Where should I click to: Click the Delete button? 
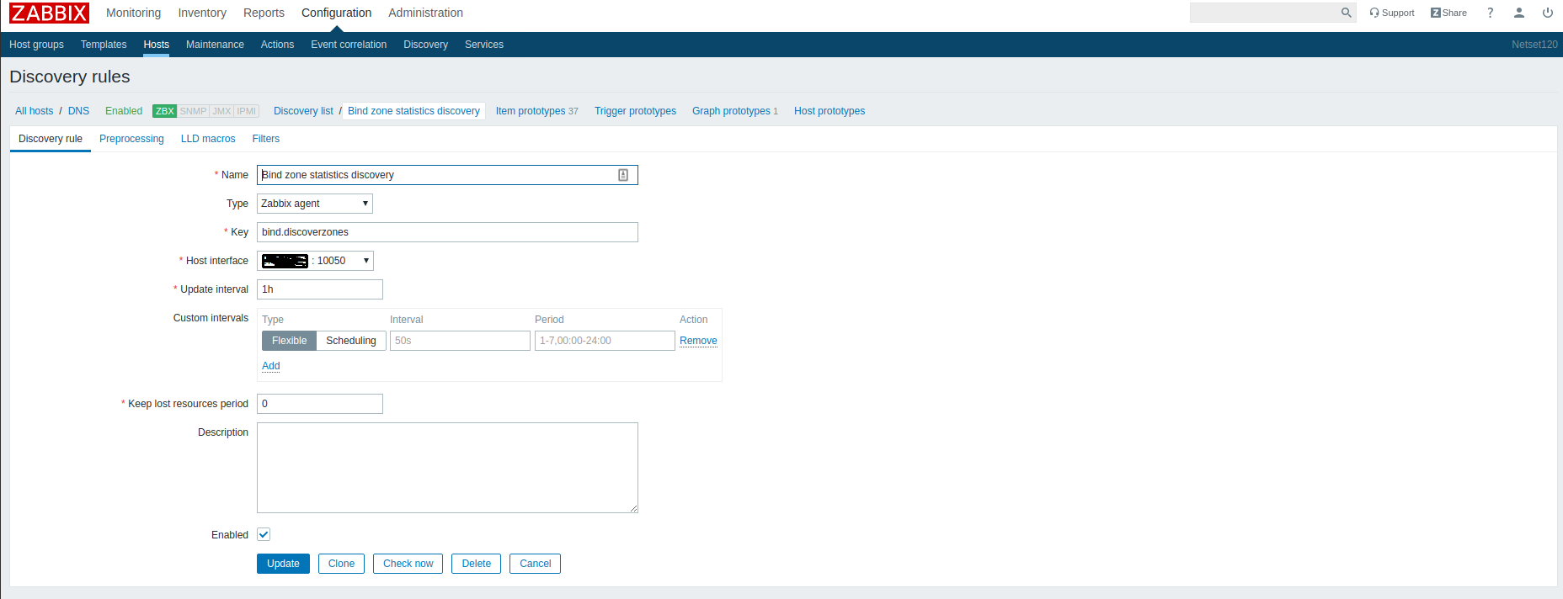[476, 564]
